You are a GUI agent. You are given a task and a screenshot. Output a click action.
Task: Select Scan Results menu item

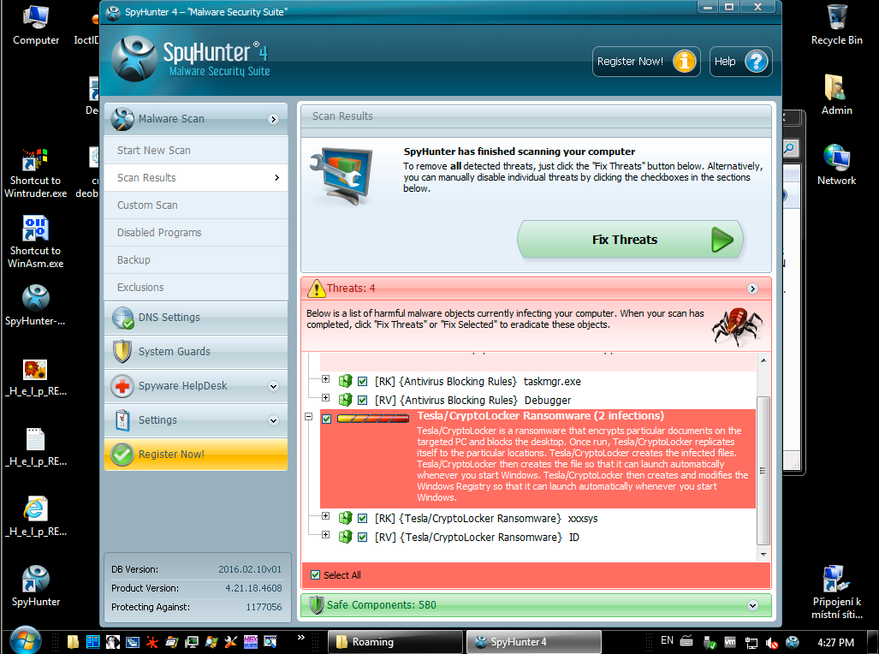[196, 178]
